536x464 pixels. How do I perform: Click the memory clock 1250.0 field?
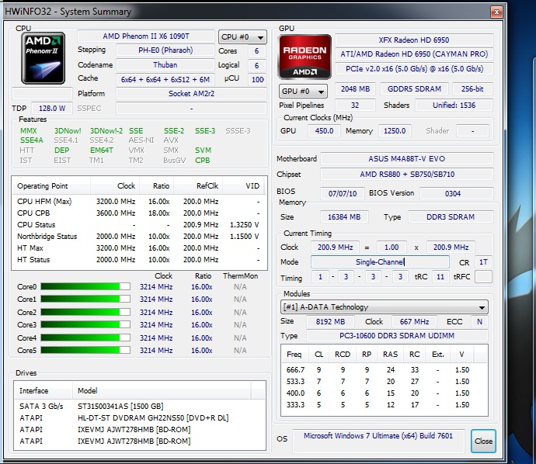coord(395,131)
